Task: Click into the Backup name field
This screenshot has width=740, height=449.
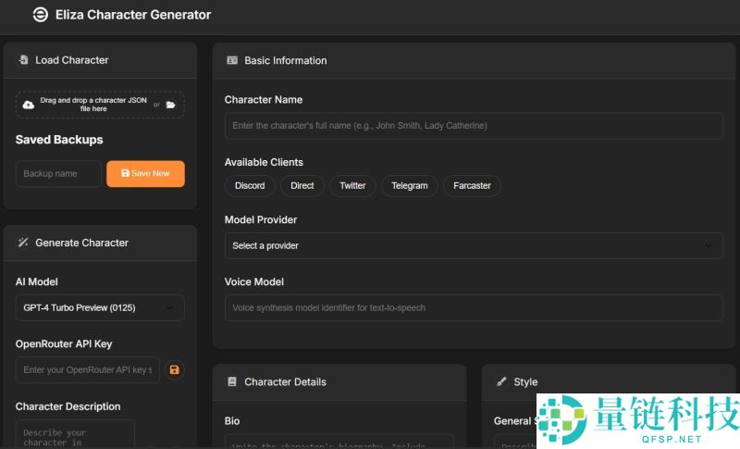Action: coord(58,174)
